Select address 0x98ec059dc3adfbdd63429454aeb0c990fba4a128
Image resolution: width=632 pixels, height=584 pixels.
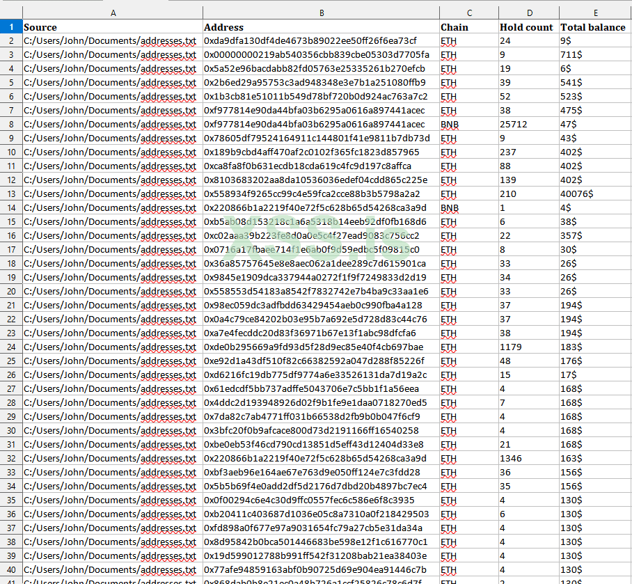(322, 305)
